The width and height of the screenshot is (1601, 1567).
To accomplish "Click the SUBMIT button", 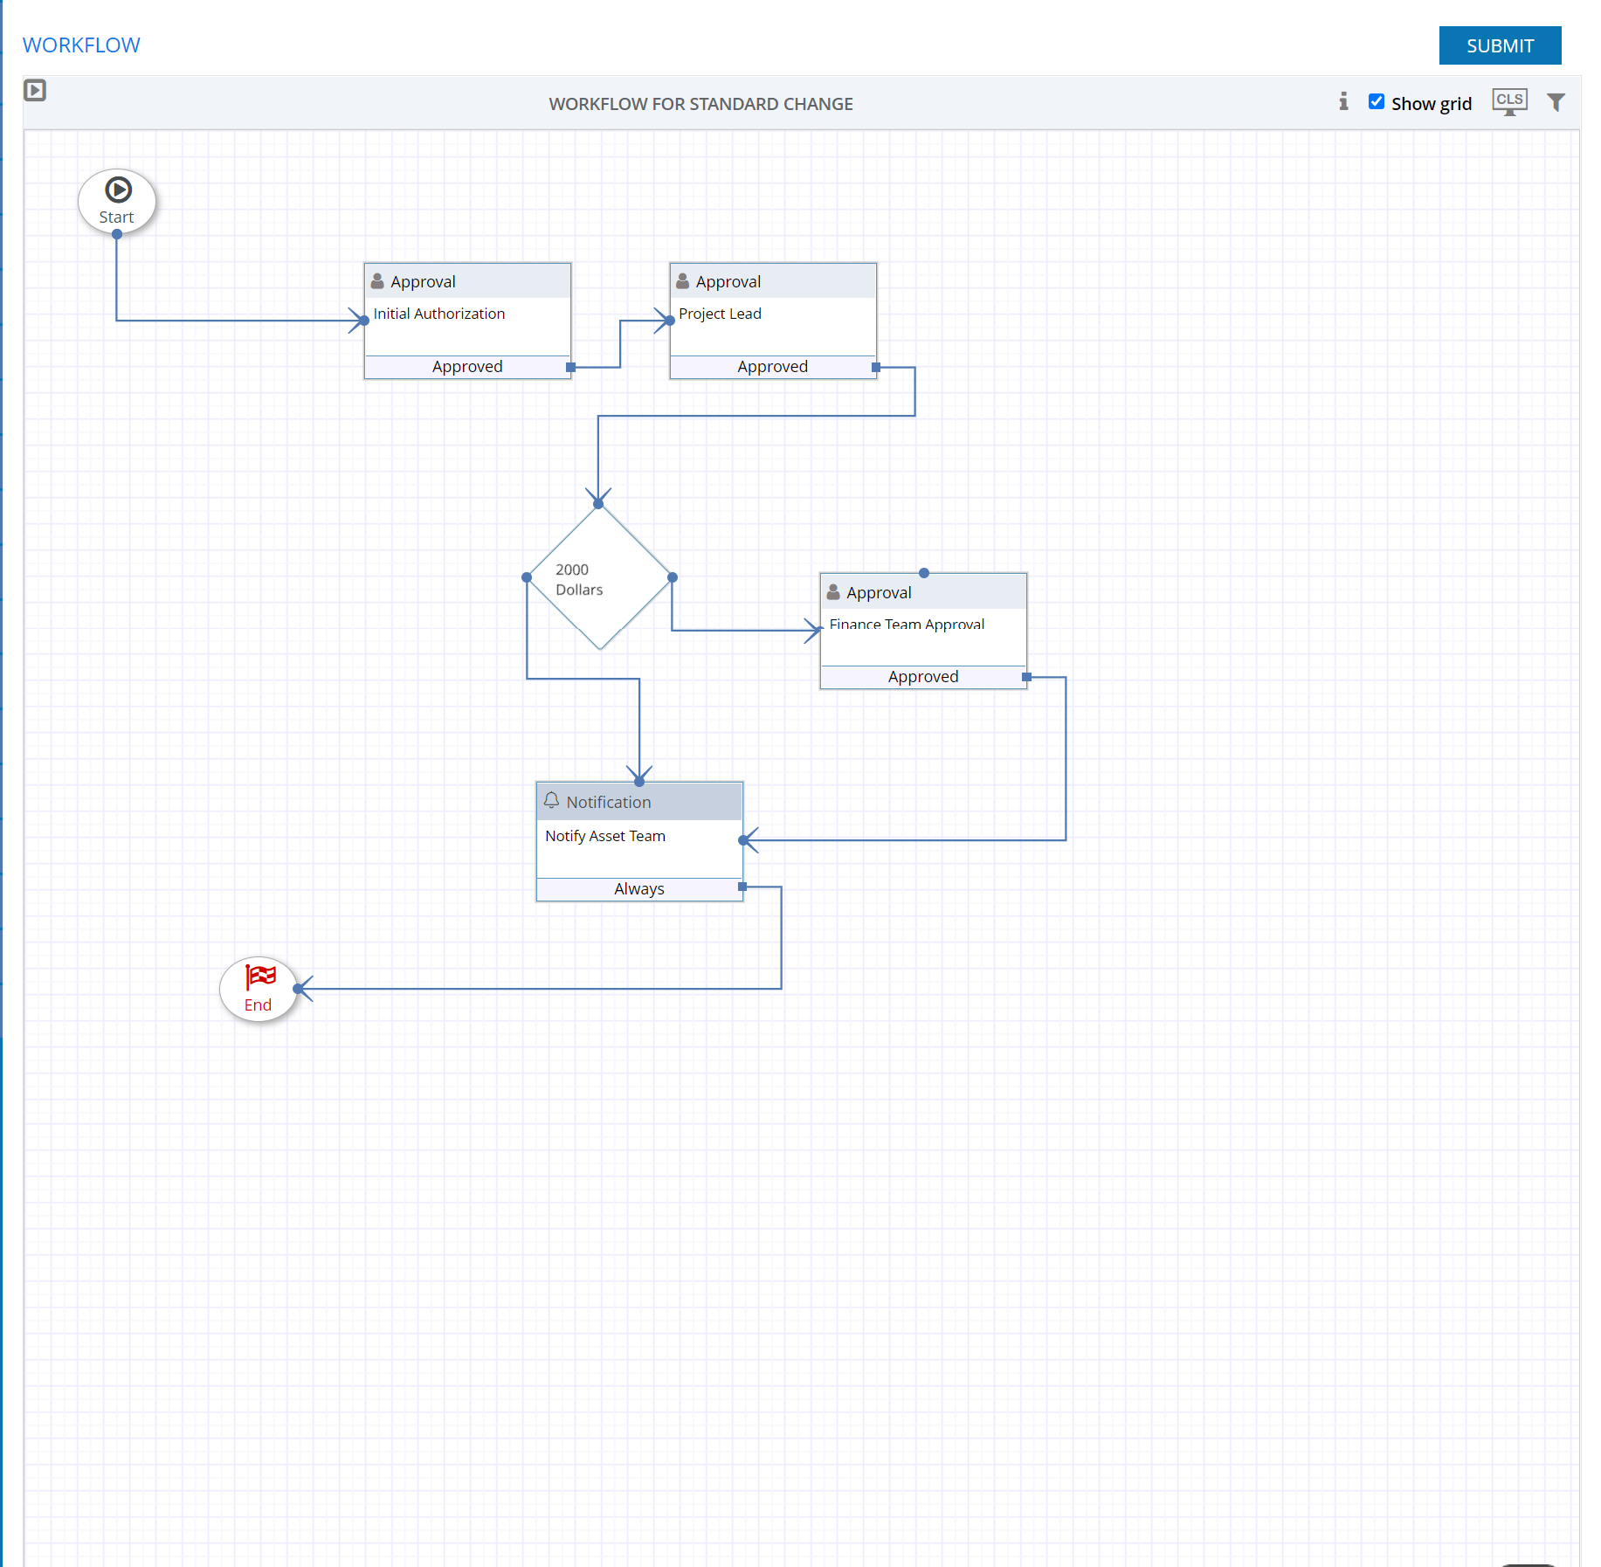I will tap(1500, 45).
